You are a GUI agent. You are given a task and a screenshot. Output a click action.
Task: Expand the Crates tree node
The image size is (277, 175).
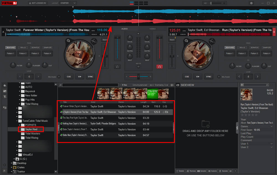tap(11, 168)
